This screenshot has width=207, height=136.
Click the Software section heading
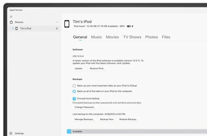click(x=78, y=50)
